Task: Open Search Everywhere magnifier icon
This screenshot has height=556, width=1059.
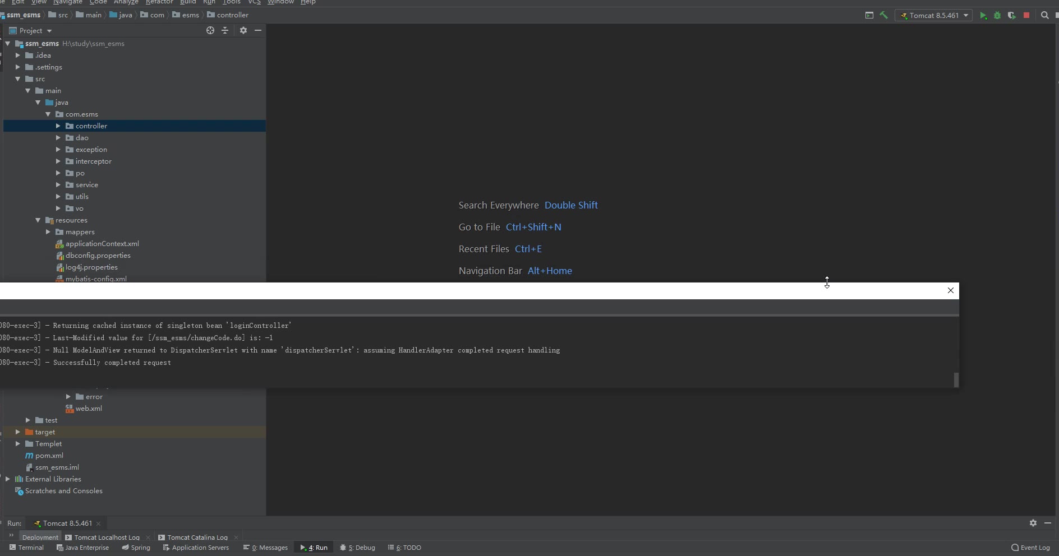Action: pos(1044,16)
